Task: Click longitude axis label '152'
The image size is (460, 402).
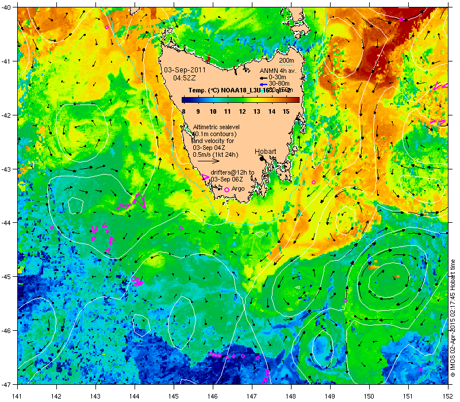Action: pos(448,396)
